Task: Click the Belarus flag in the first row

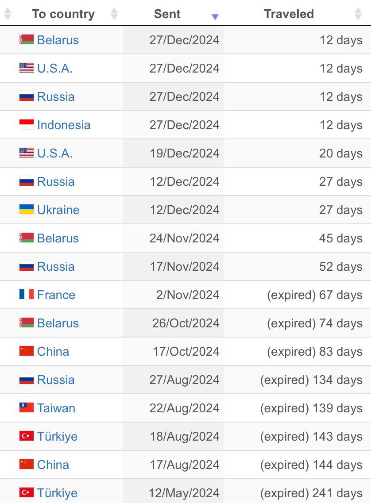Action: (26, 40)
